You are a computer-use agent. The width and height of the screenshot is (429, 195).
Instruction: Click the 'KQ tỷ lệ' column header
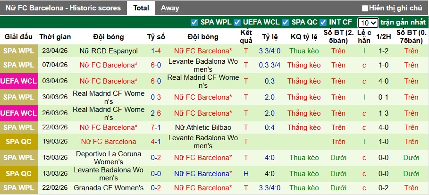(304, 37)
